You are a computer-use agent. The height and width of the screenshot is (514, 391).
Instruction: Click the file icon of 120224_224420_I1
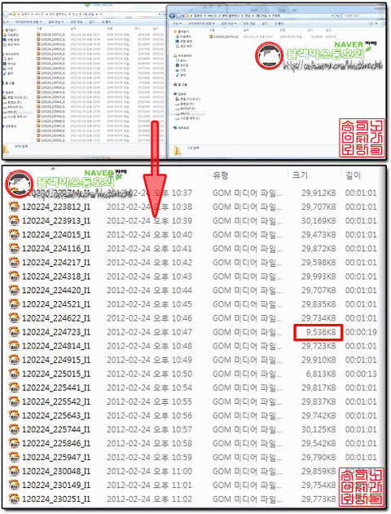[14, 290]
